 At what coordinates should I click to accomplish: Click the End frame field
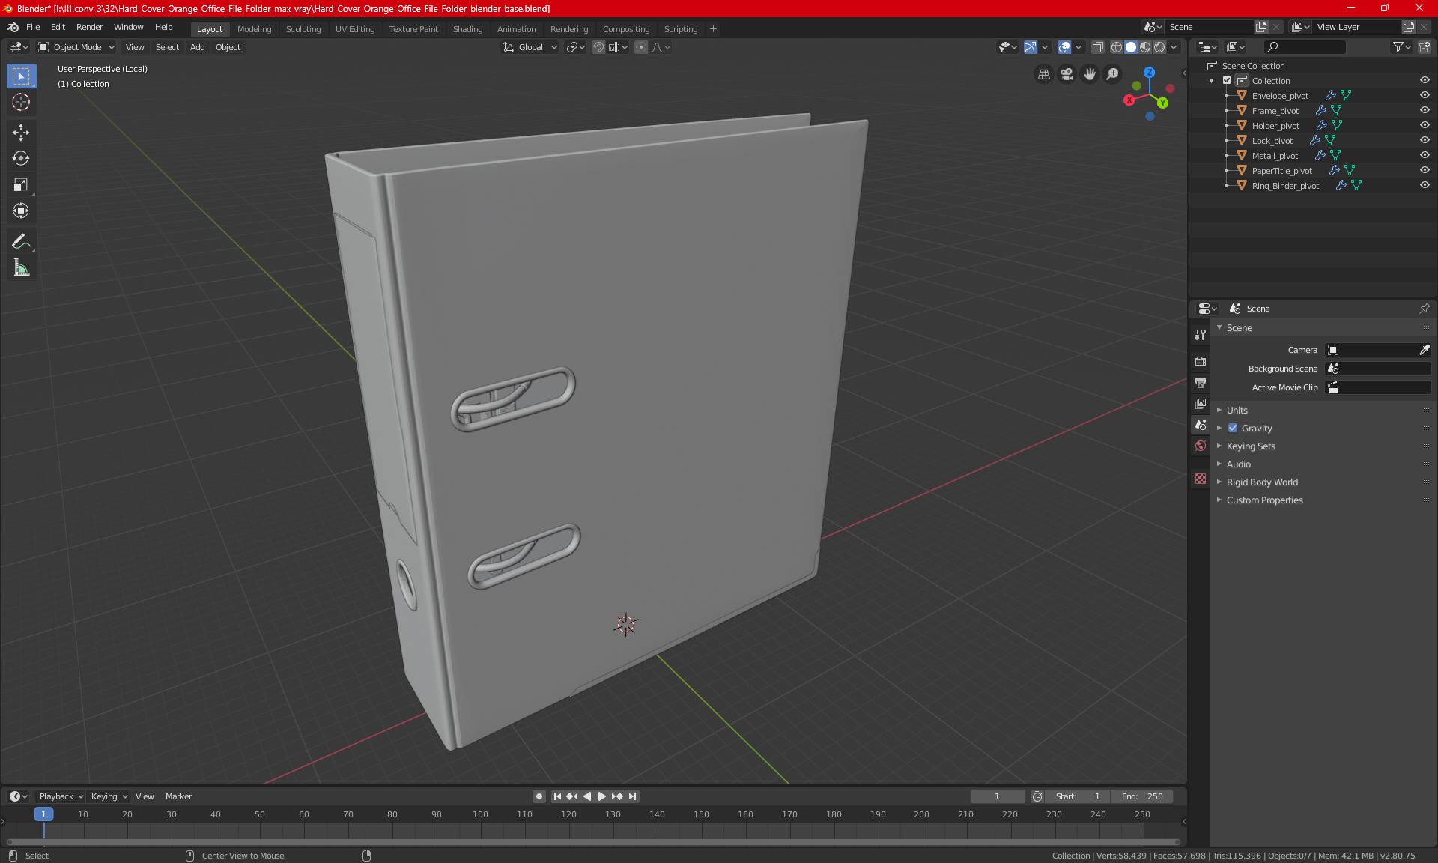point(1142,796)
